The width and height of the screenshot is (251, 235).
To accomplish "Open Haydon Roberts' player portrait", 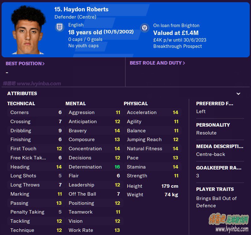I will tap(28, 30).
